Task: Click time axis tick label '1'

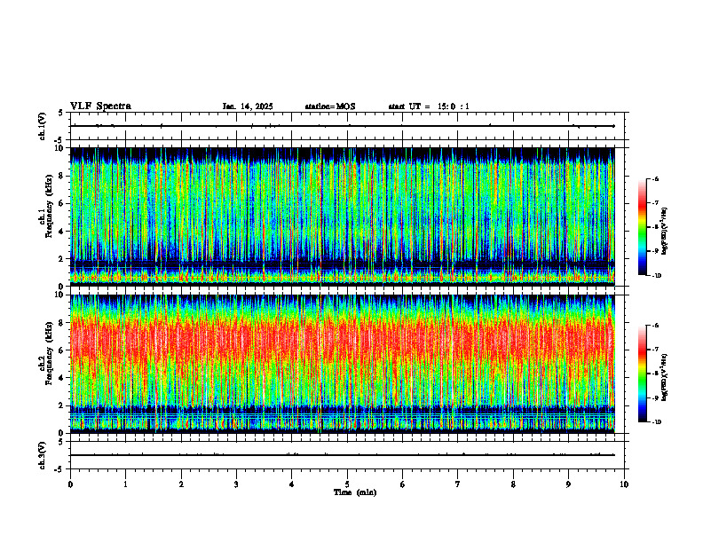Action: click(x=125, y=484)
